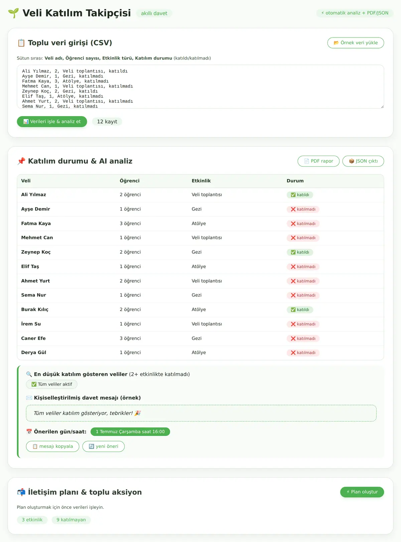
Task: Select the suggested date 1 Temmuz Çarşamba chip
Action: (x=130, y=432)
